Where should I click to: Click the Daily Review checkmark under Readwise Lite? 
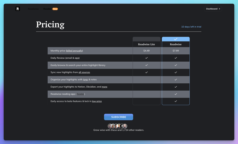pyautogui.click(x=146, y=58)
